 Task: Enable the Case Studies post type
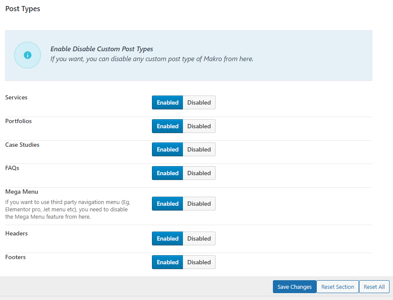pos(167,149)
